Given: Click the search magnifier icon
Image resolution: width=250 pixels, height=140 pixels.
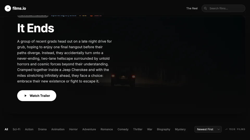Looking at the screenshot, I should (x=205, y=8).
